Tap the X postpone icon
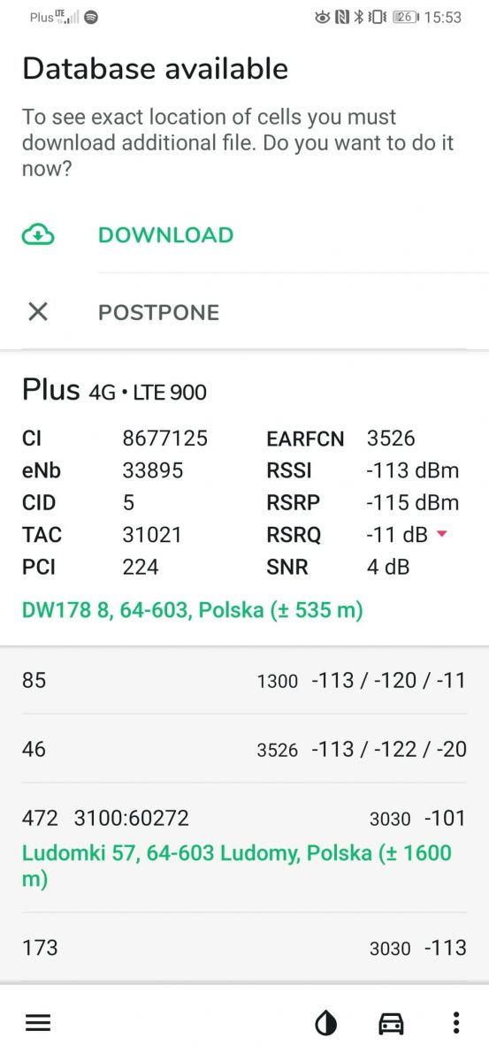Image resolution: width=489 pixels, height=1061 pixels. click(38, 311)
